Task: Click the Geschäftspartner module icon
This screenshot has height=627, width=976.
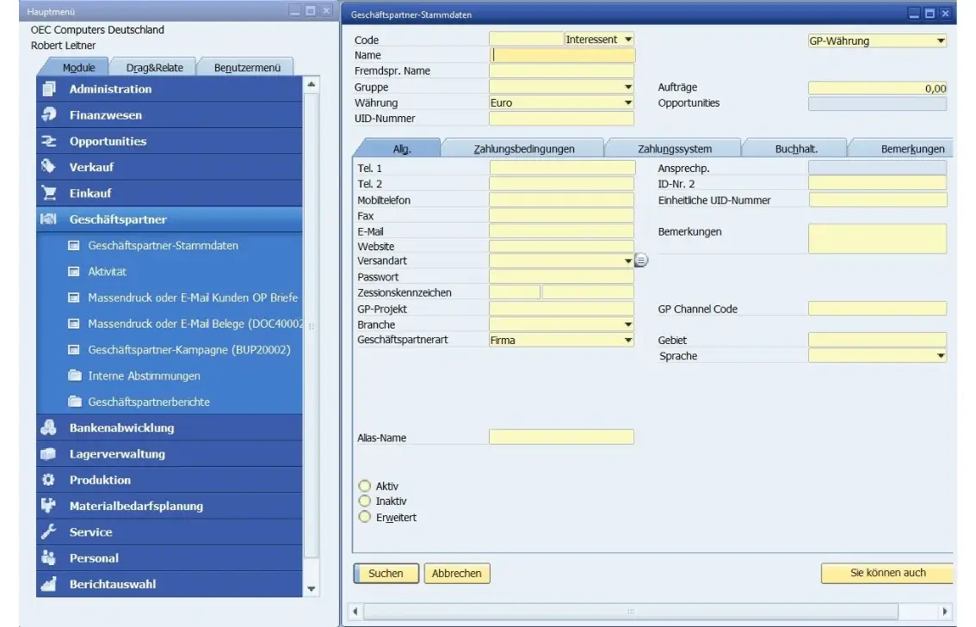Action: coord(47,218)
